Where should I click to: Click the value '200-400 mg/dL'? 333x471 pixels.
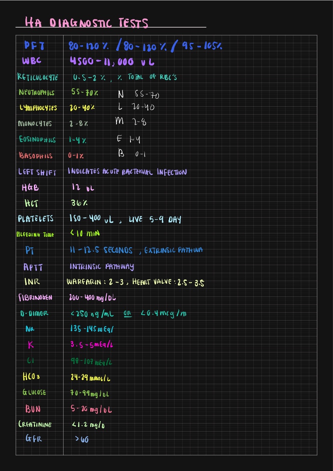pos(92,298)
